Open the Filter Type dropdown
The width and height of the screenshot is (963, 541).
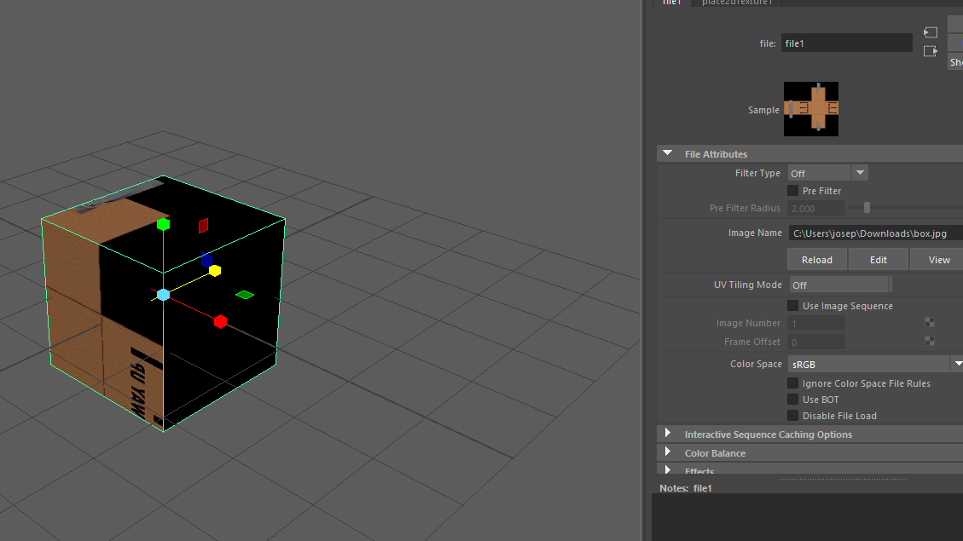point(860,173)
